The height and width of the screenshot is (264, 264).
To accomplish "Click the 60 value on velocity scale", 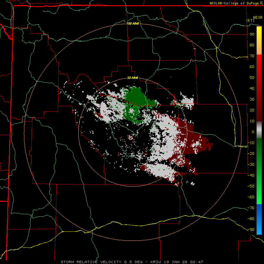I will coord(252,67).
